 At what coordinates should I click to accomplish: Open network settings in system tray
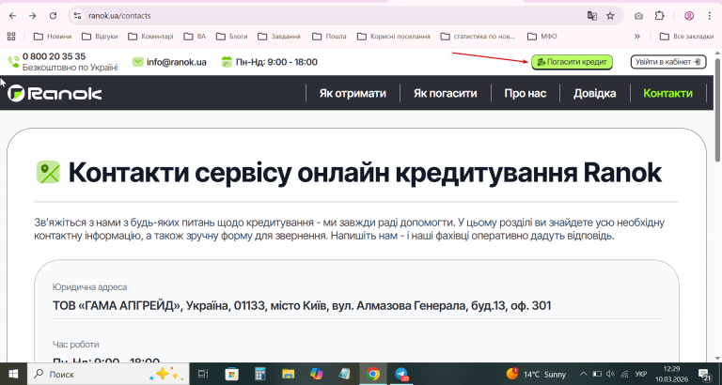pyautogui.click(x=625, y=374)
